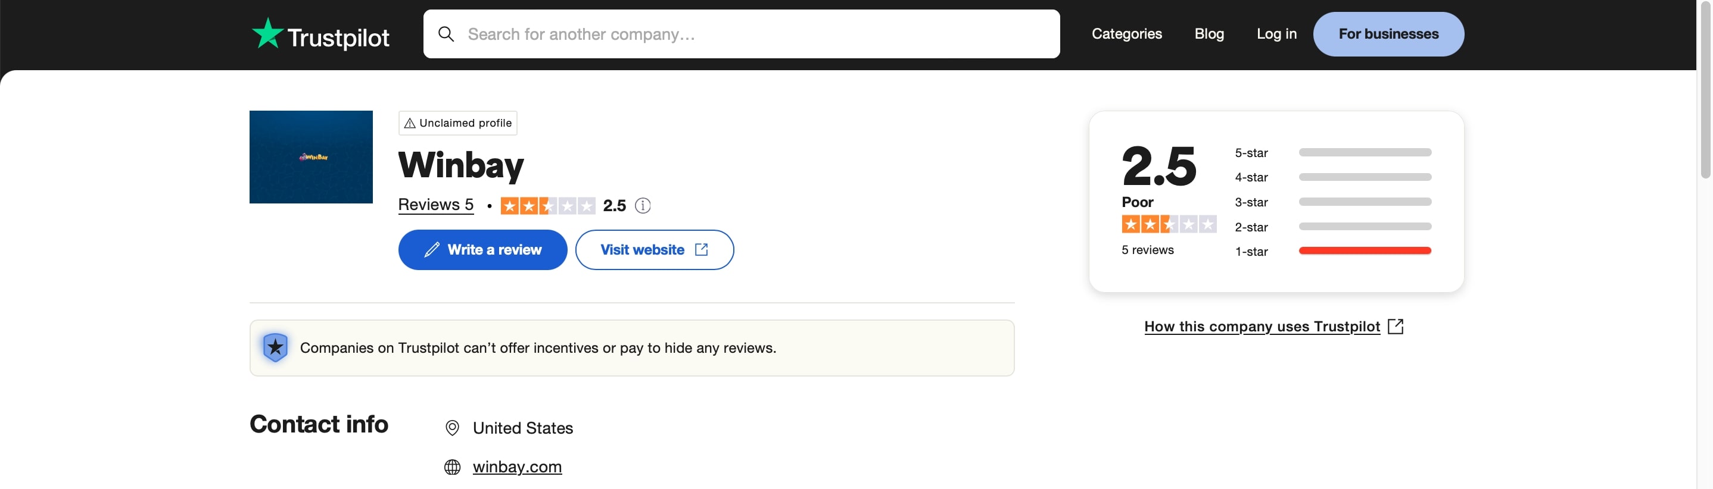Click the location pin icon beside United States
Image resolution: width=1713 pixels, height=489 pixels.
click(x=452, y=428)
